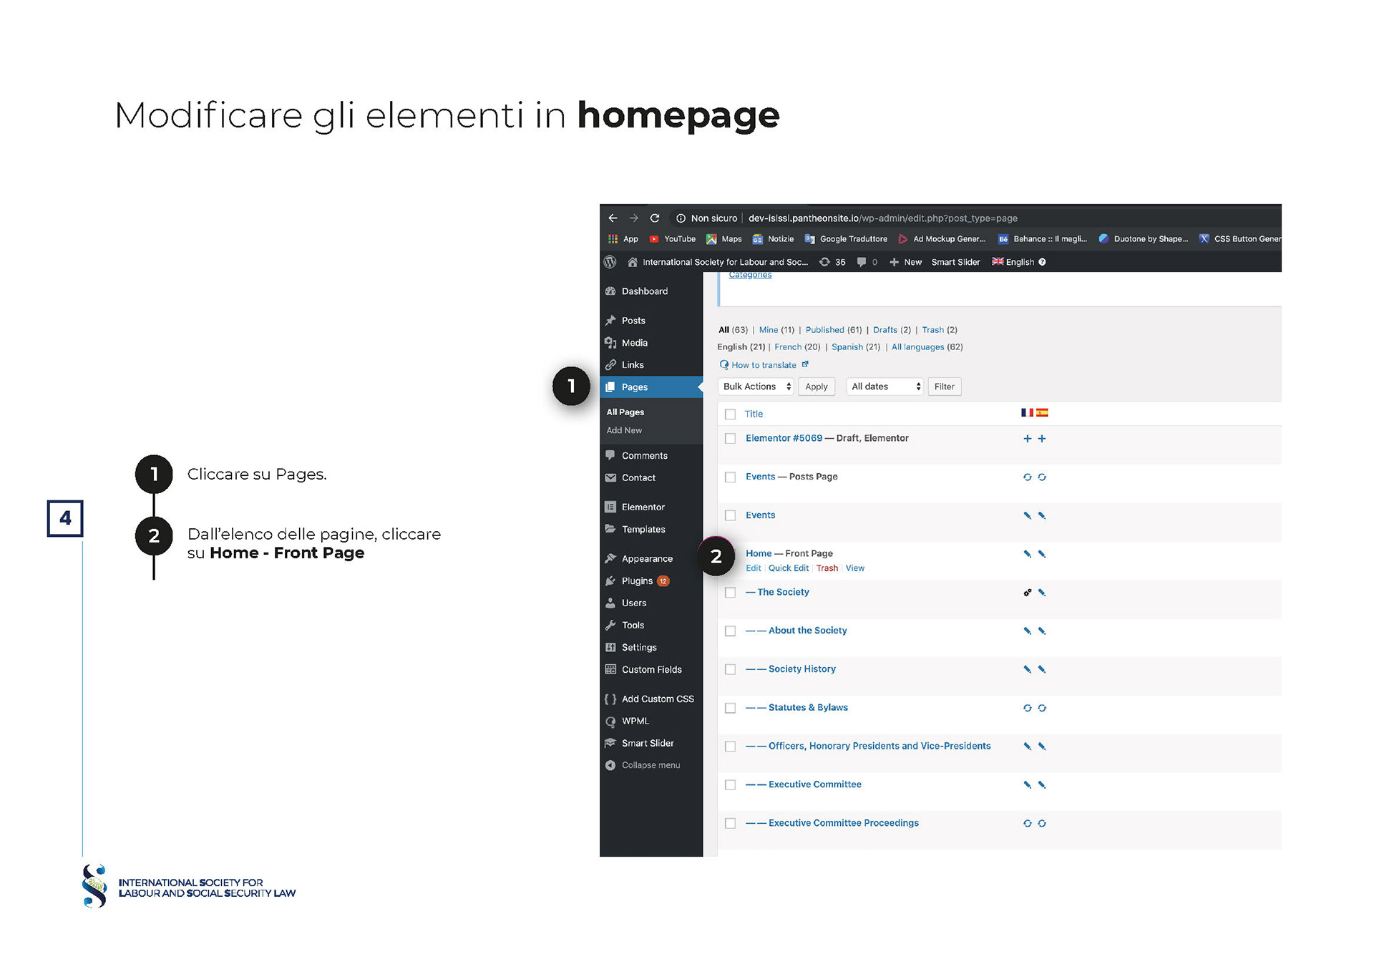The width and height of the screenshot is (1374, 972).
Task: Click pencil edit-translation icon for Events row
Action: tap(1027, 515)
